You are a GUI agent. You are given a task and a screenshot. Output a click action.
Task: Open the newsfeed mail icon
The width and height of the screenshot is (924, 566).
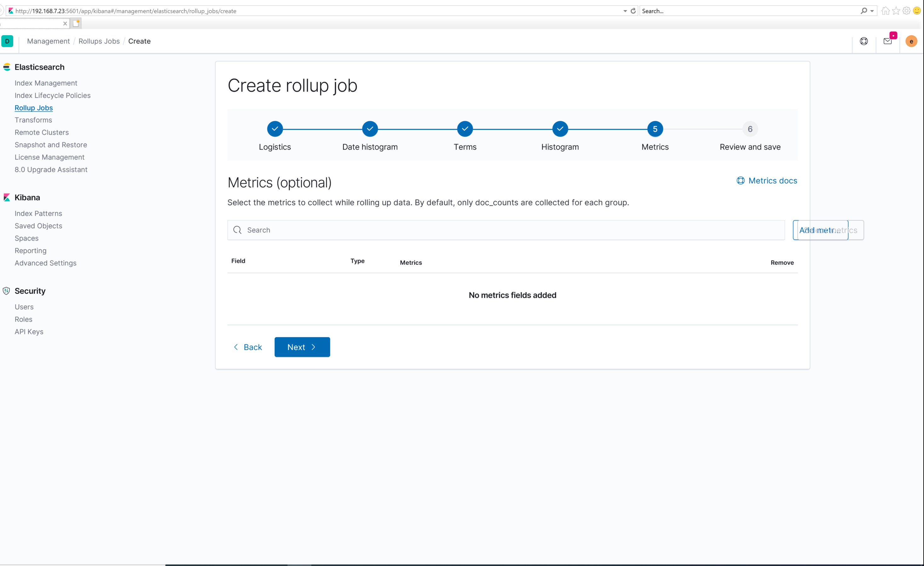tap(887, 41)
